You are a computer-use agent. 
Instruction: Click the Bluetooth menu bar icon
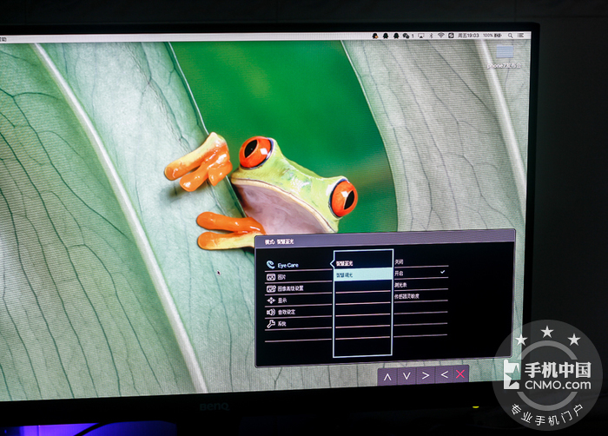coord(431,36)
